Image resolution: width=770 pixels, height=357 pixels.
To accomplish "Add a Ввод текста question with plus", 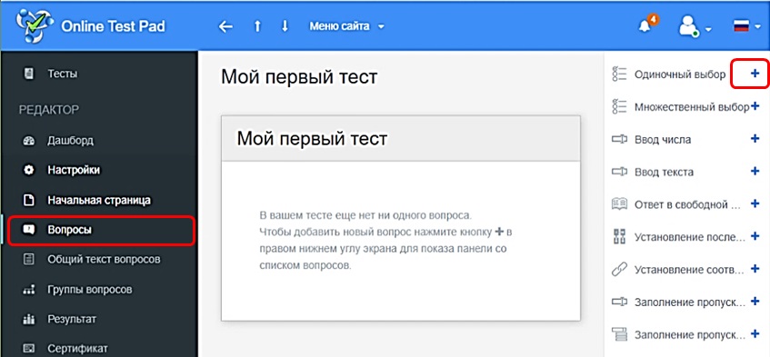I will click(755, 172).
